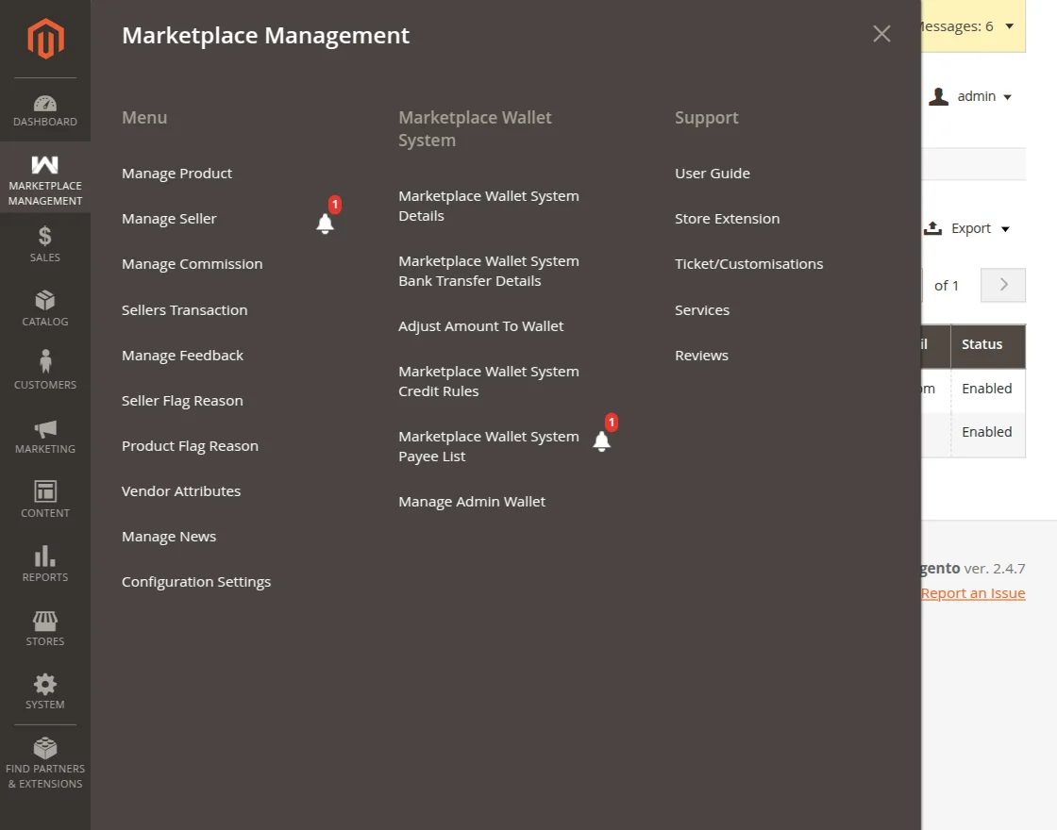The height and width of the screenshot is (830, 1057).
Task: Click the bell notification beside Manage Seller
Action: [x=326, y=223]
